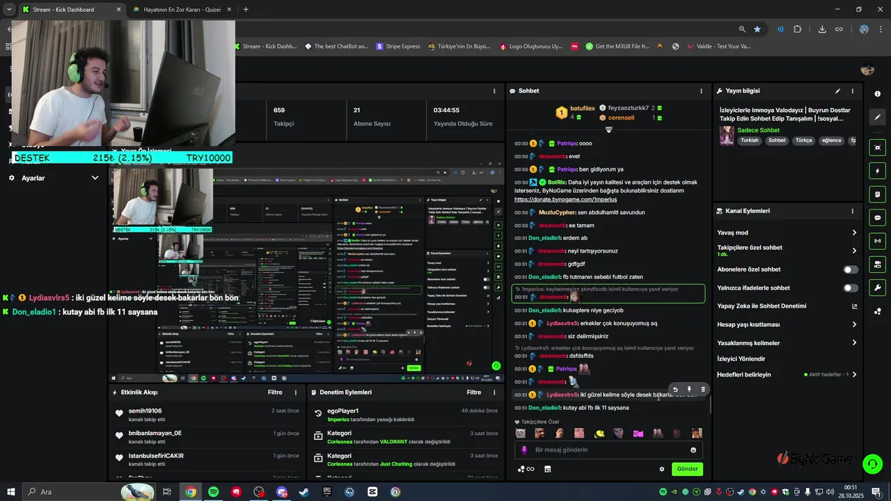The width and height of the screenshot is (891, 501).
Task: Click İzleyici Yönlendir option
Action: 741,359
